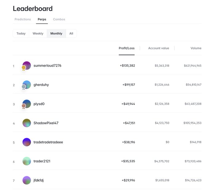Image resolution: width=209 pixels, height=195 pixels.
Task: Click rank number 7 for jfdkfdj
Action: [x=14, y=181]
